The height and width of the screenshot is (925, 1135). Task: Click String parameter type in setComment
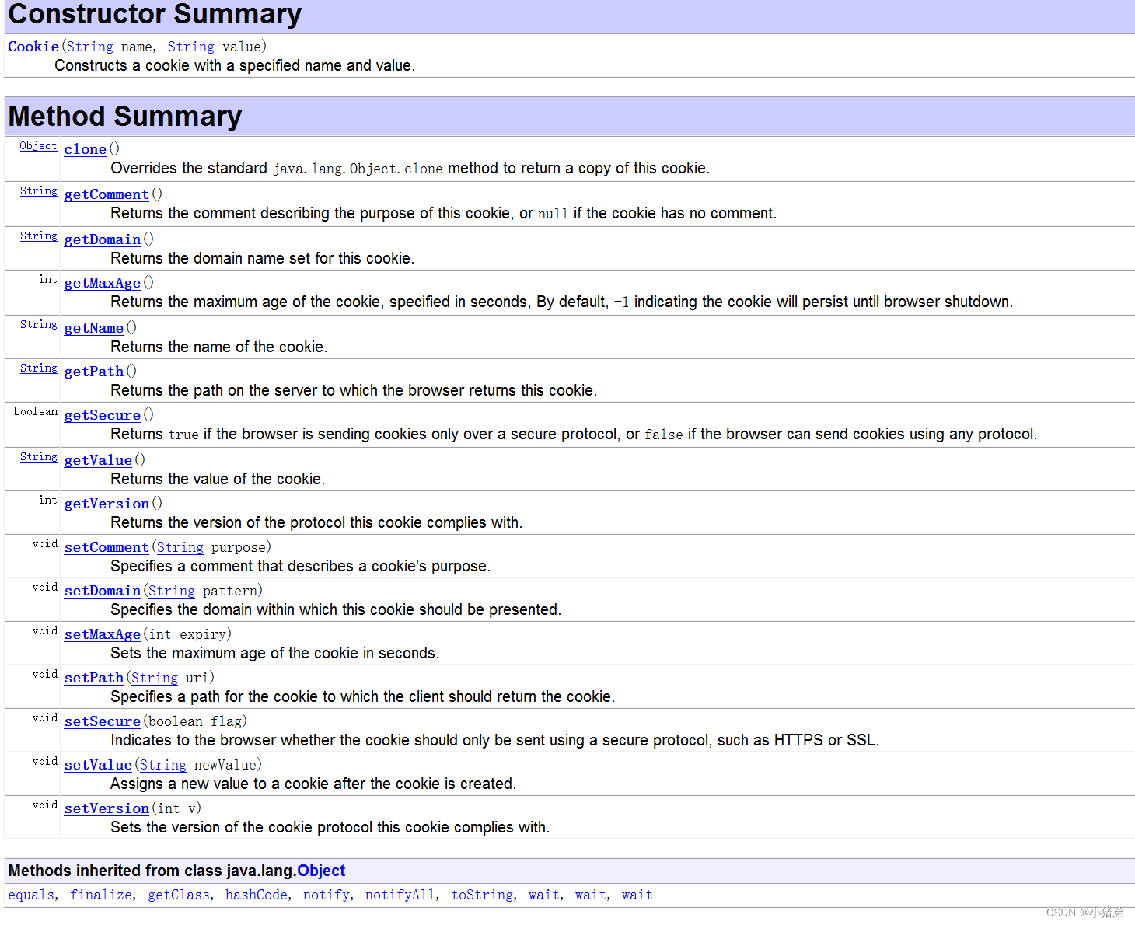pos(180,547)
